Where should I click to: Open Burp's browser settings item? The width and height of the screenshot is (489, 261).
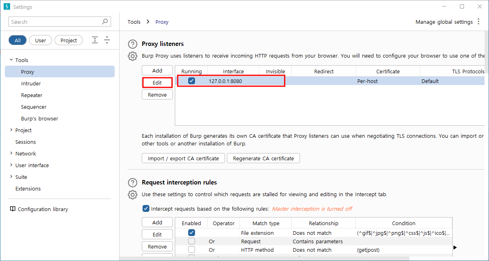[40, 118]
